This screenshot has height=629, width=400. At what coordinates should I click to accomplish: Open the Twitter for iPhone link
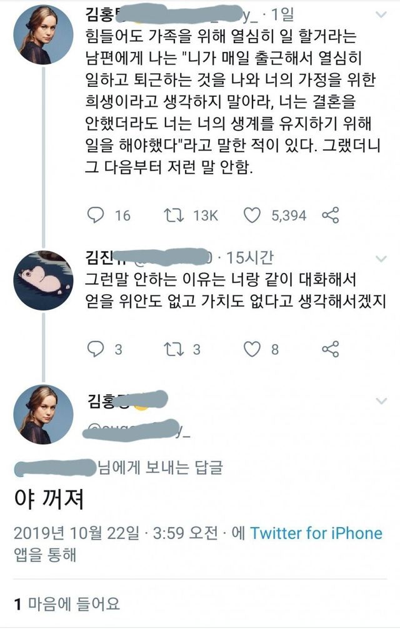pos(316,533)
